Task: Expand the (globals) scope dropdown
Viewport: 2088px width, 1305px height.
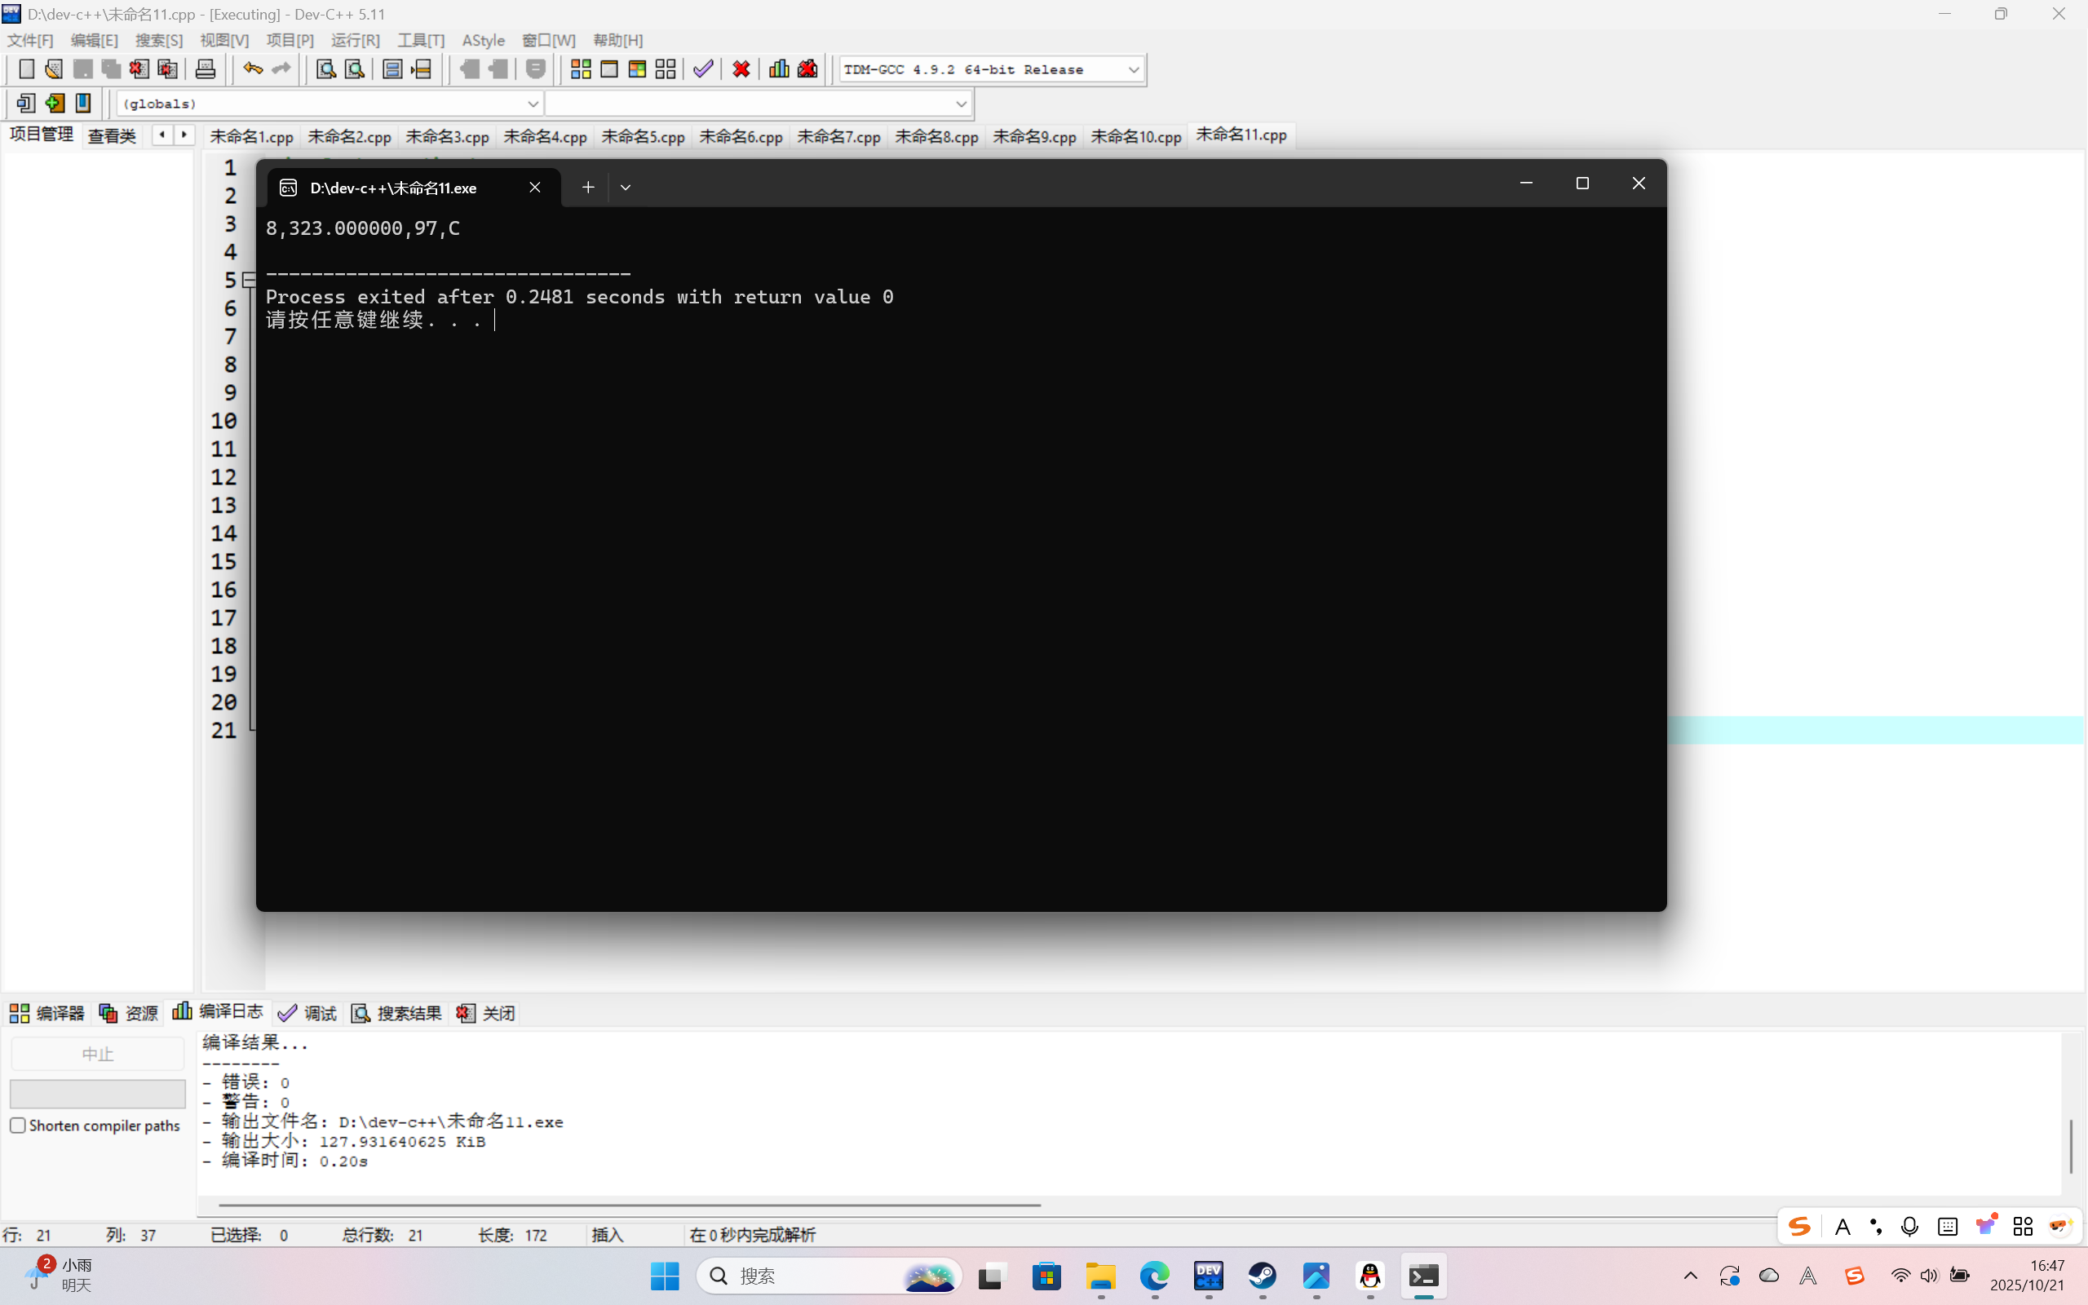Action: click(533, 104)
